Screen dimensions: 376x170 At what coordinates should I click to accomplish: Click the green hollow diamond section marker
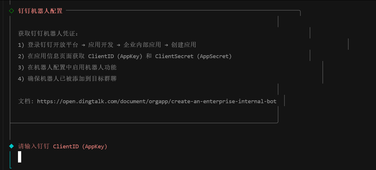[x=11, y=11]
